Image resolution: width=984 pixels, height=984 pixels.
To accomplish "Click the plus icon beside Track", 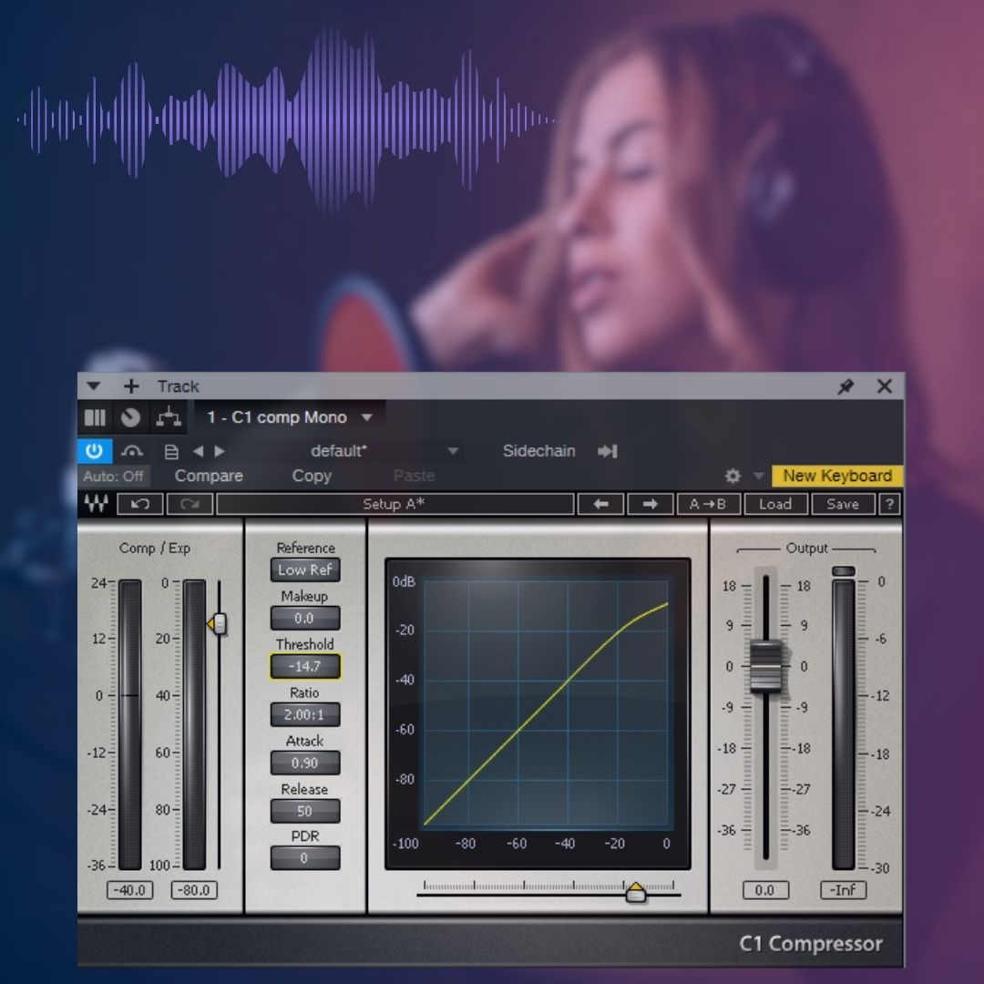I will 131,386.
